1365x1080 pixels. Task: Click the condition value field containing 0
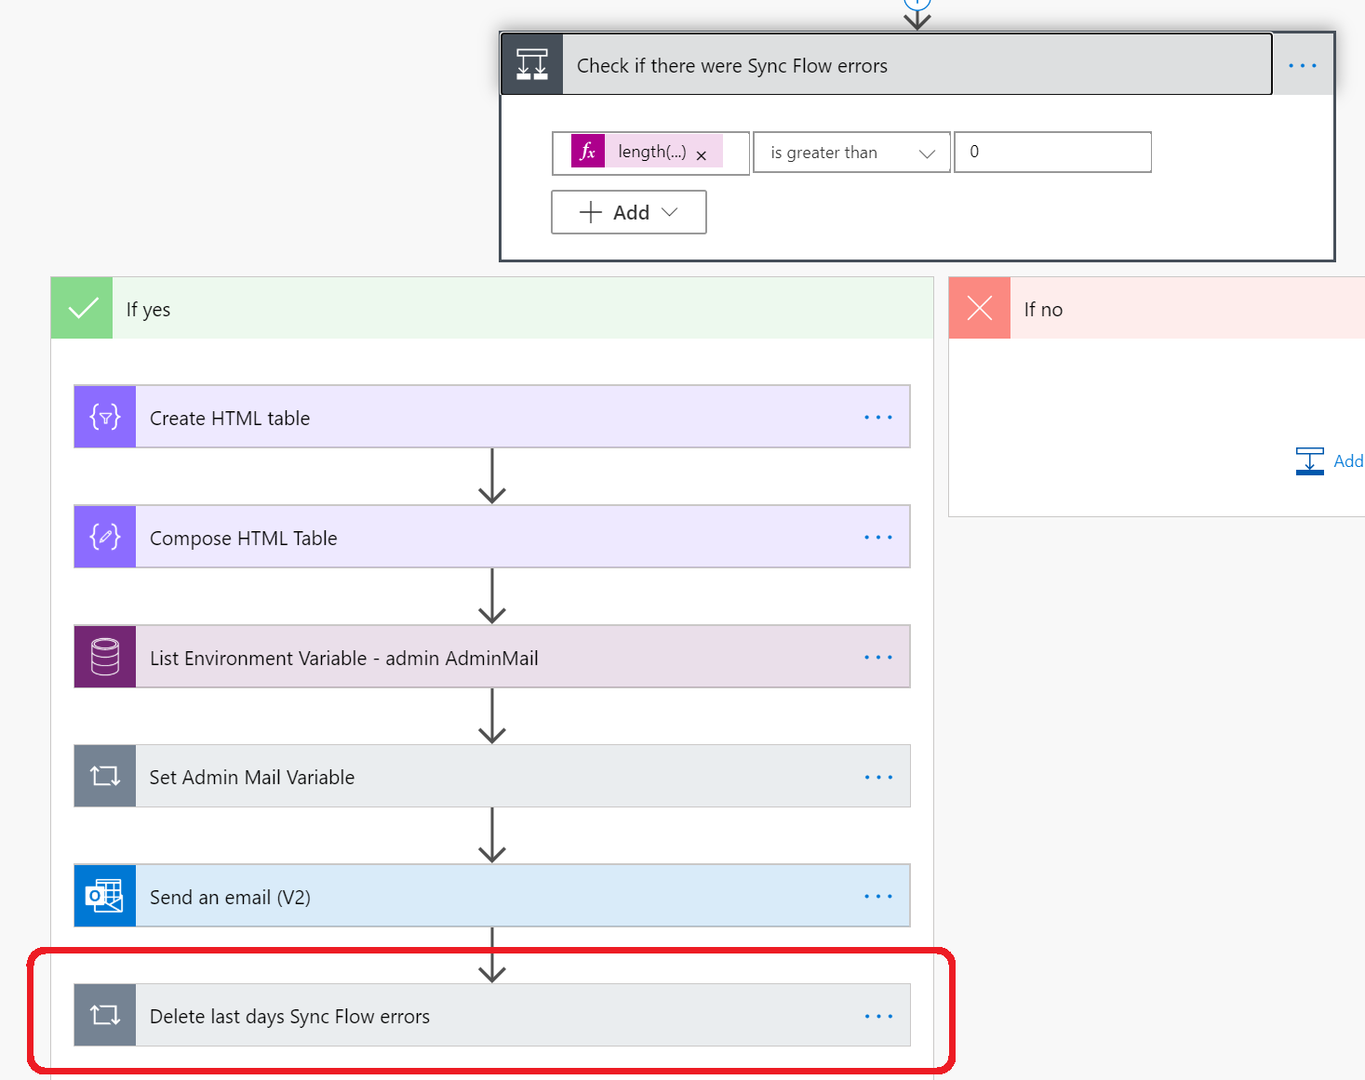point(1052,152)
